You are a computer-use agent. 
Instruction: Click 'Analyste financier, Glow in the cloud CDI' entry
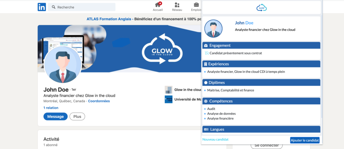[246, 72]
